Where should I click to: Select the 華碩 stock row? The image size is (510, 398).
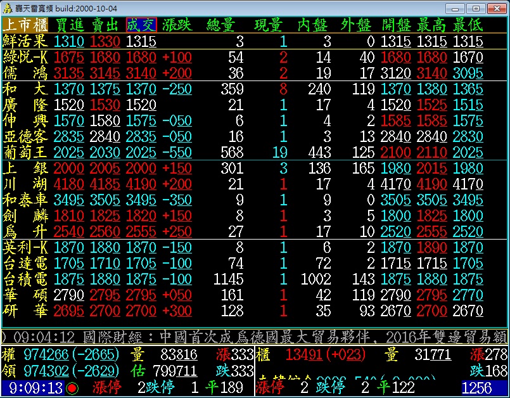coord(26,295)
